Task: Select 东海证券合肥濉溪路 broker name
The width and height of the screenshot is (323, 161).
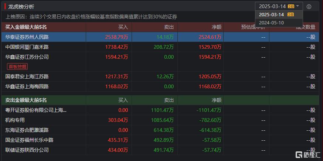Action: coord(27,130)
